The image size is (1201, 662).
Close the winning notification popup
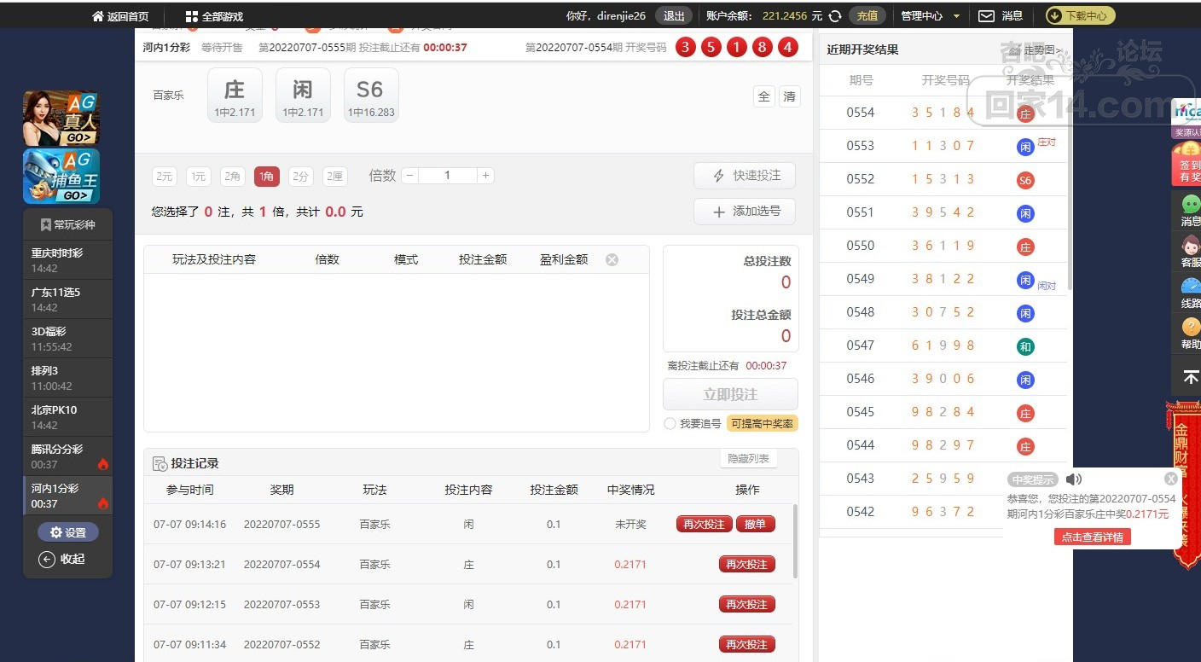1171,479
